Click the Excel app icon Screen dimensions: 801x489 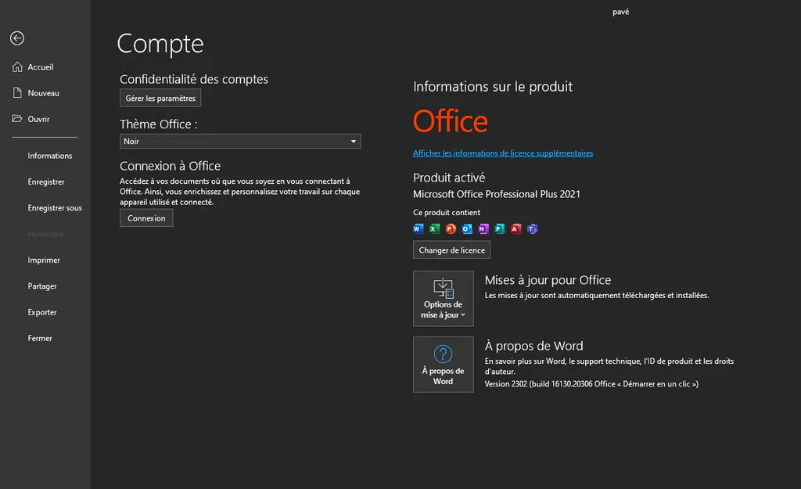(x=434, y=229)
